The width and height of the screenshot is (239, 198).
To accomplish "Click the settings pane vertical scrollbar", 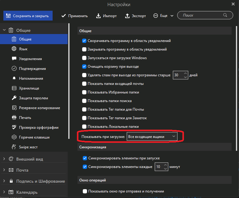I will (237, 89).
